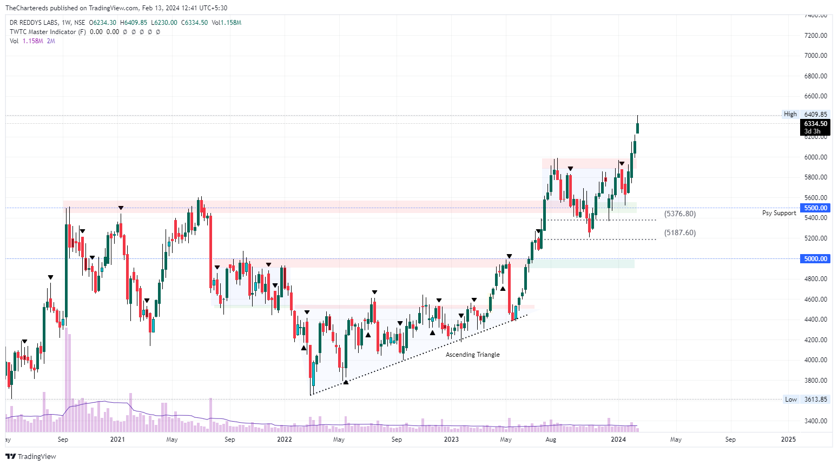Click the 6600.00 price axis label
Image resolution: width=838 pixels, height=466 pixels.
(815, 96)
